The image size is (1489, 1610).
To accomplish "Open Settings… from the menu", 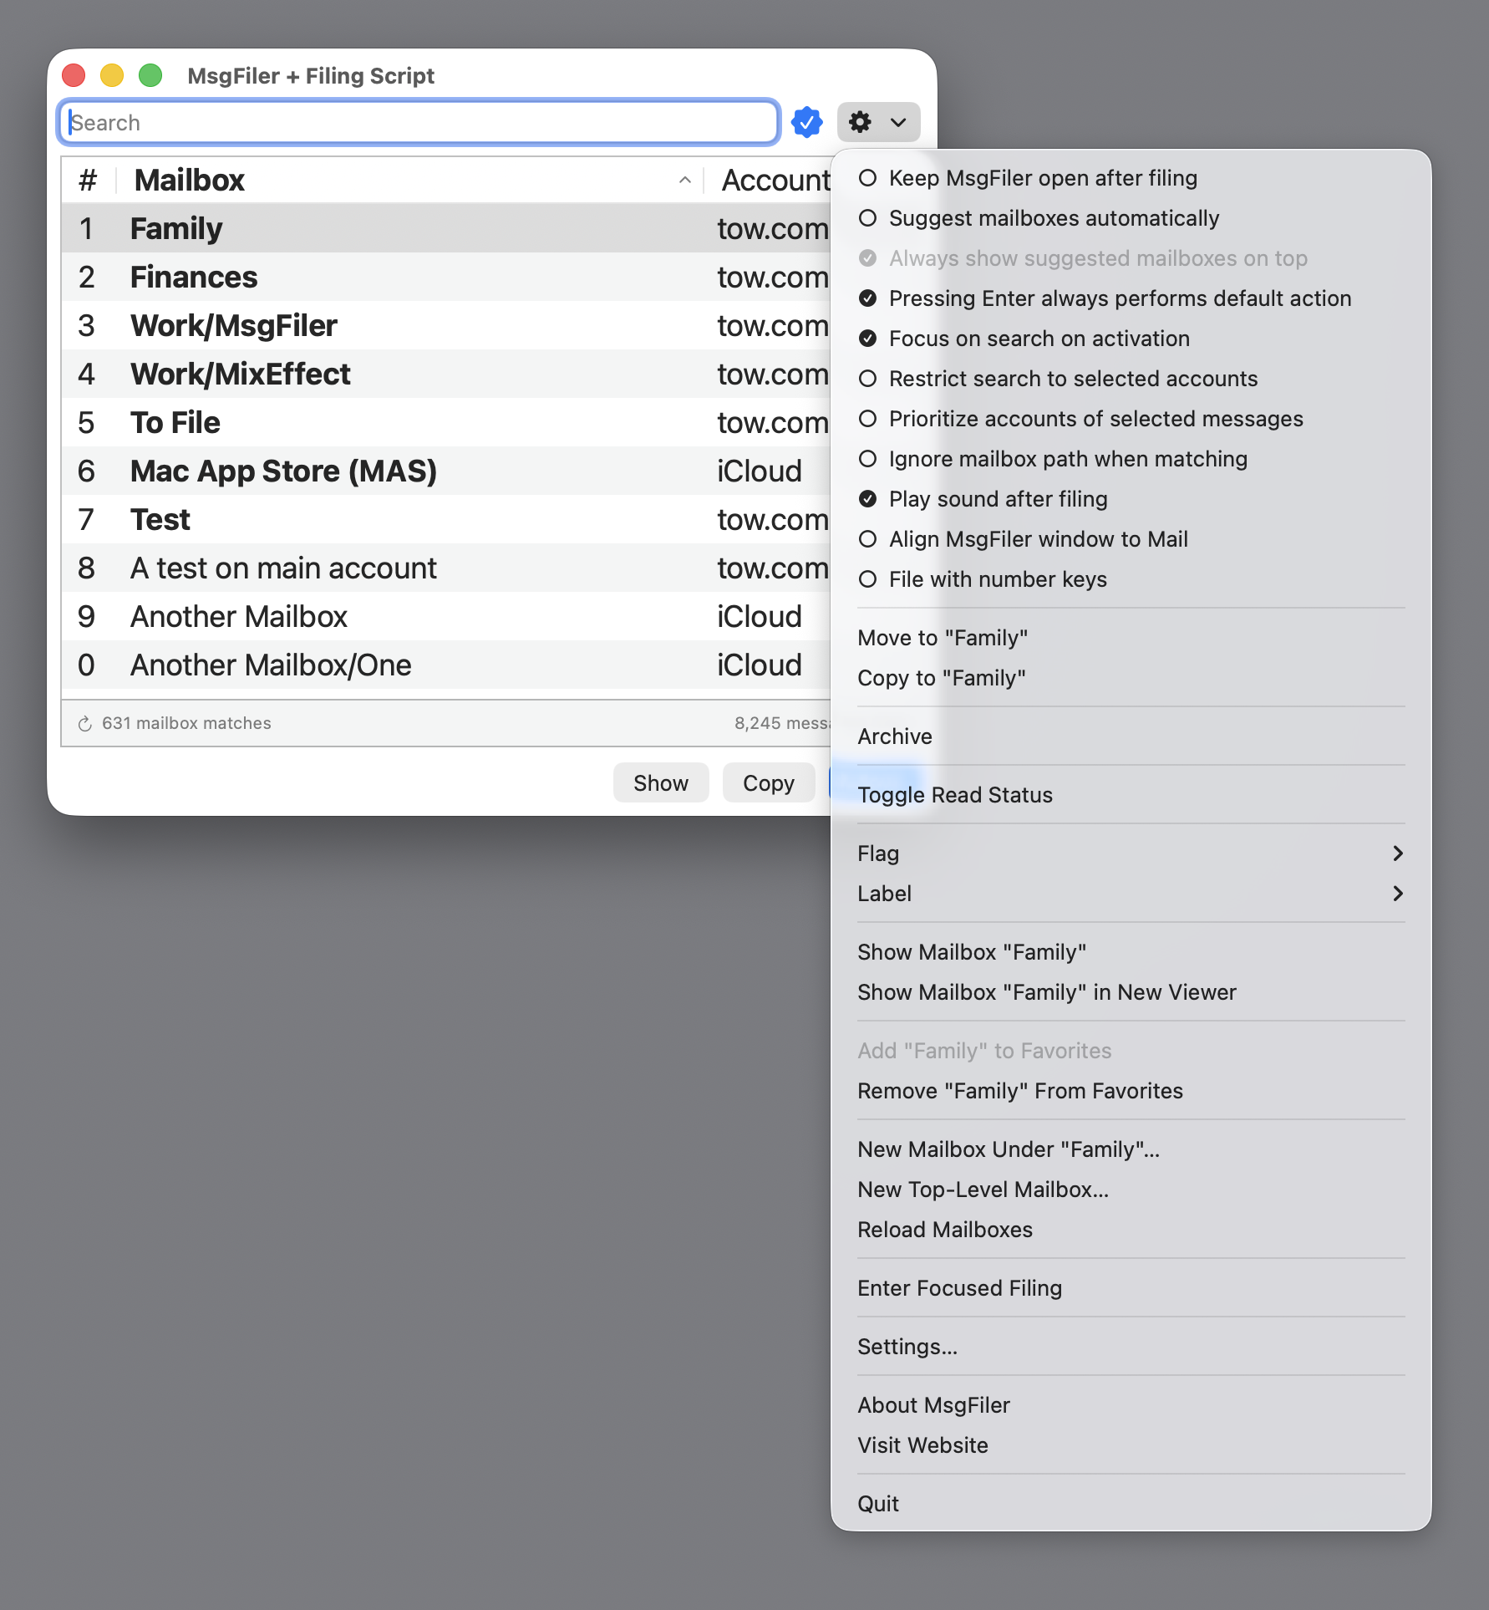I will pyautogui.click(x=907, y=1347).
